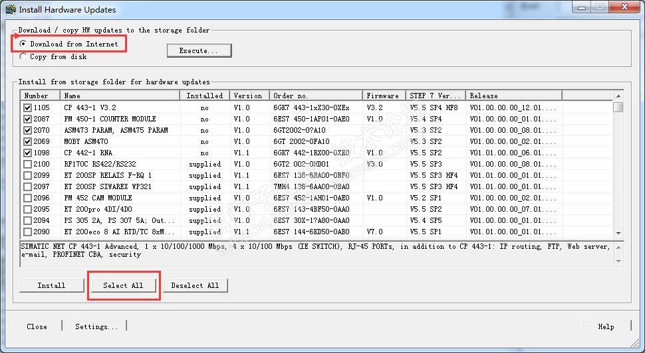Click firmware value V7.0 in row 2090
This screenshot has width=645, height=353.
pos(375,232)
